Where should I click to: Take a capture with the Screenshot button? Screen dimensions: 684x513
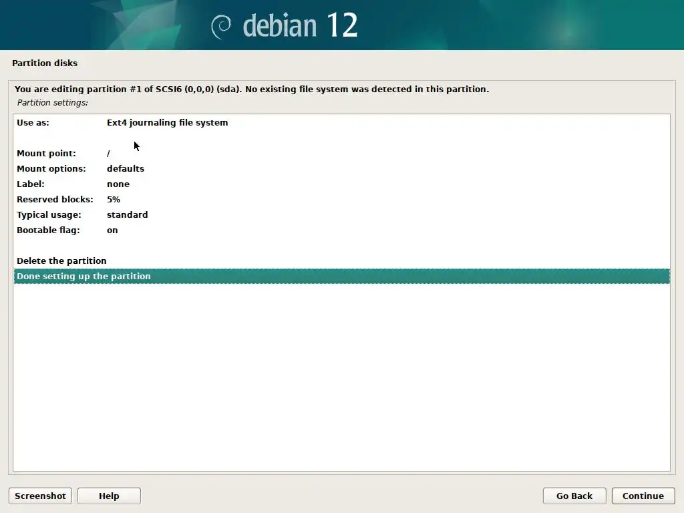[x=40, y=496]
